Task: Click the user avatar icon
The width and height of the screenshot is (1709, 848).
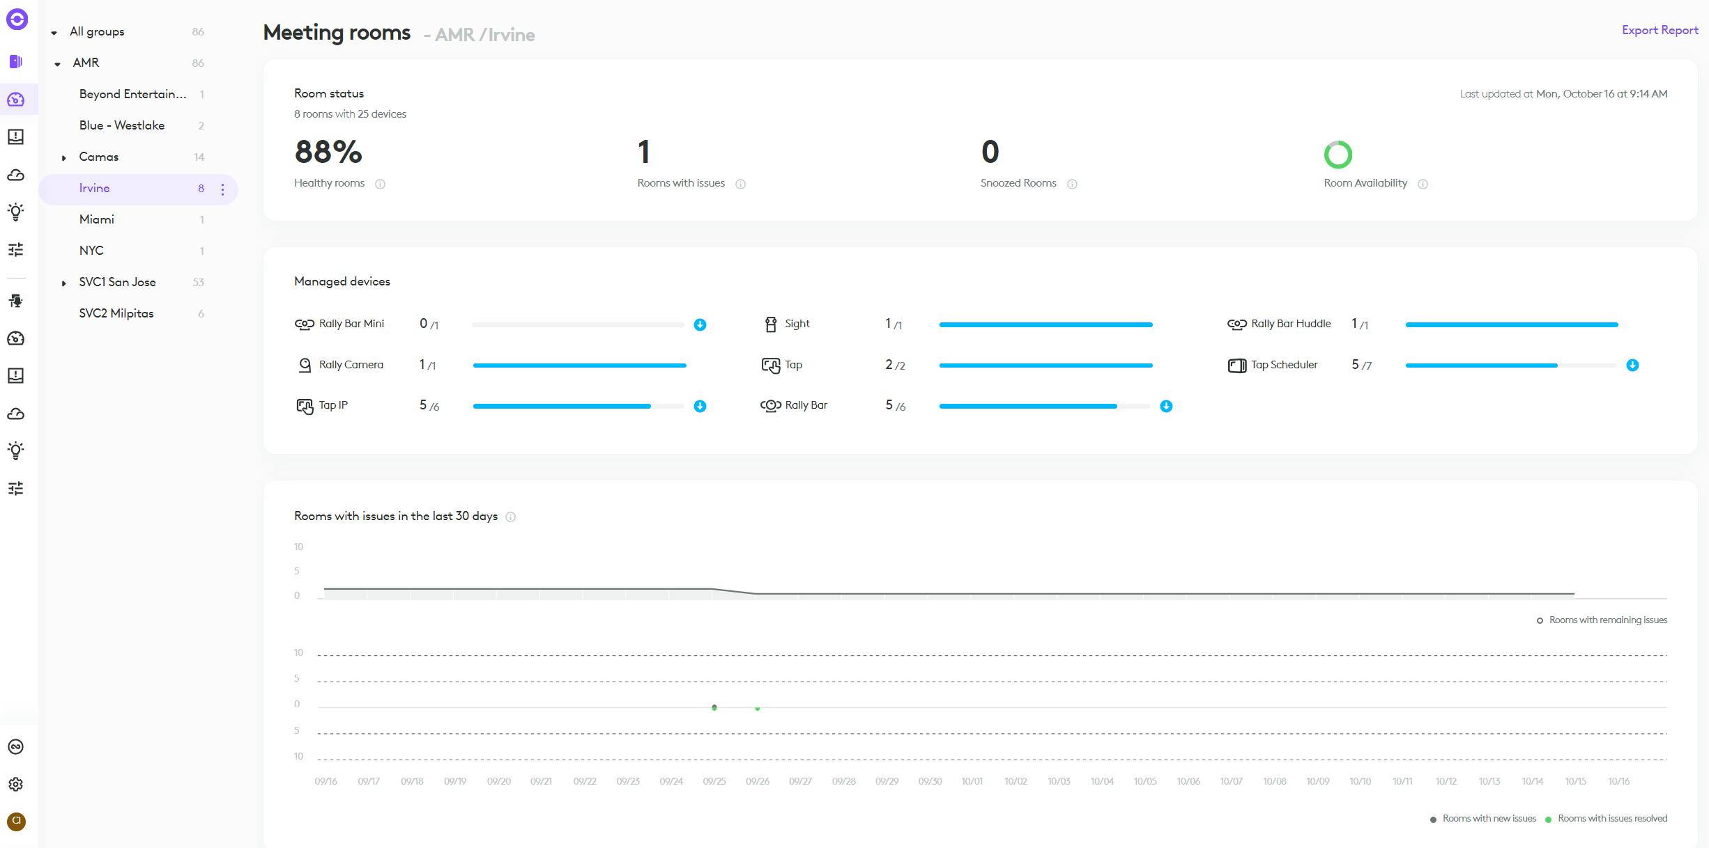Action: (x=16, y=822)
